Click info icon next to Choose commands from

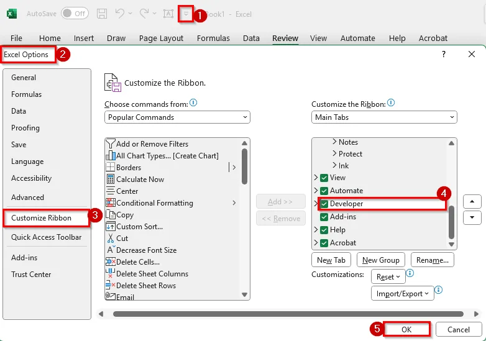pyautogui.click(x=193, y=102)
